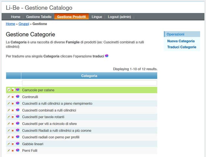
Task: Click delete icon for Cuscinetti a rulli cilindrici a pieno riempimento
Action: click(13, 104)
